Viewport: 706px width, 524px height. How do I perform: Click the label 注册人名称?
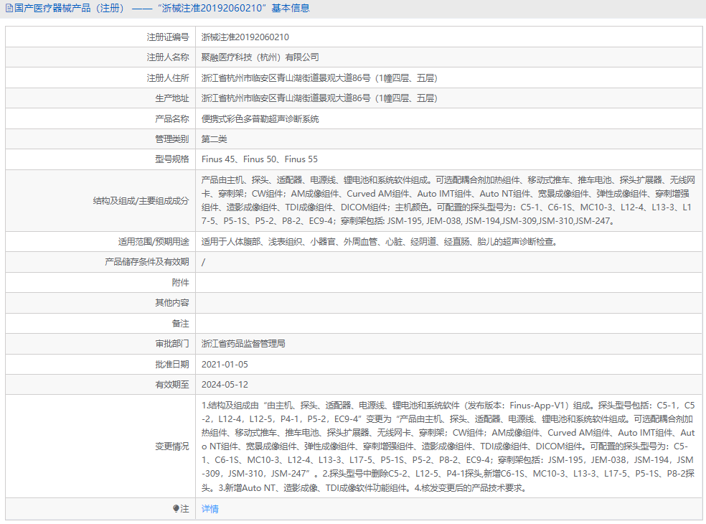tap(167, 57)
